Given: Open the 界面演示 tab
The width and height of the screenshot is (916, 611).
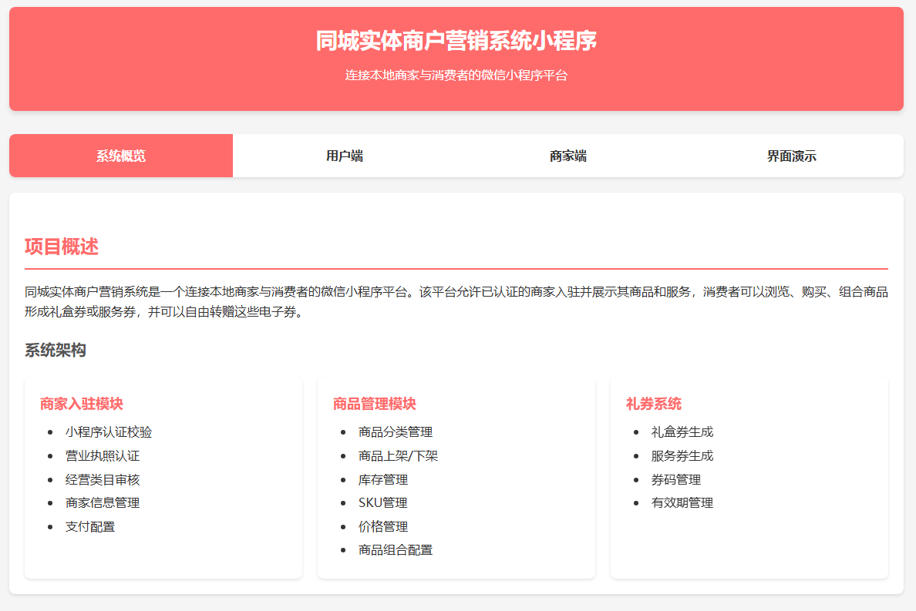Looking at the screenshot, I should [791, 156].
